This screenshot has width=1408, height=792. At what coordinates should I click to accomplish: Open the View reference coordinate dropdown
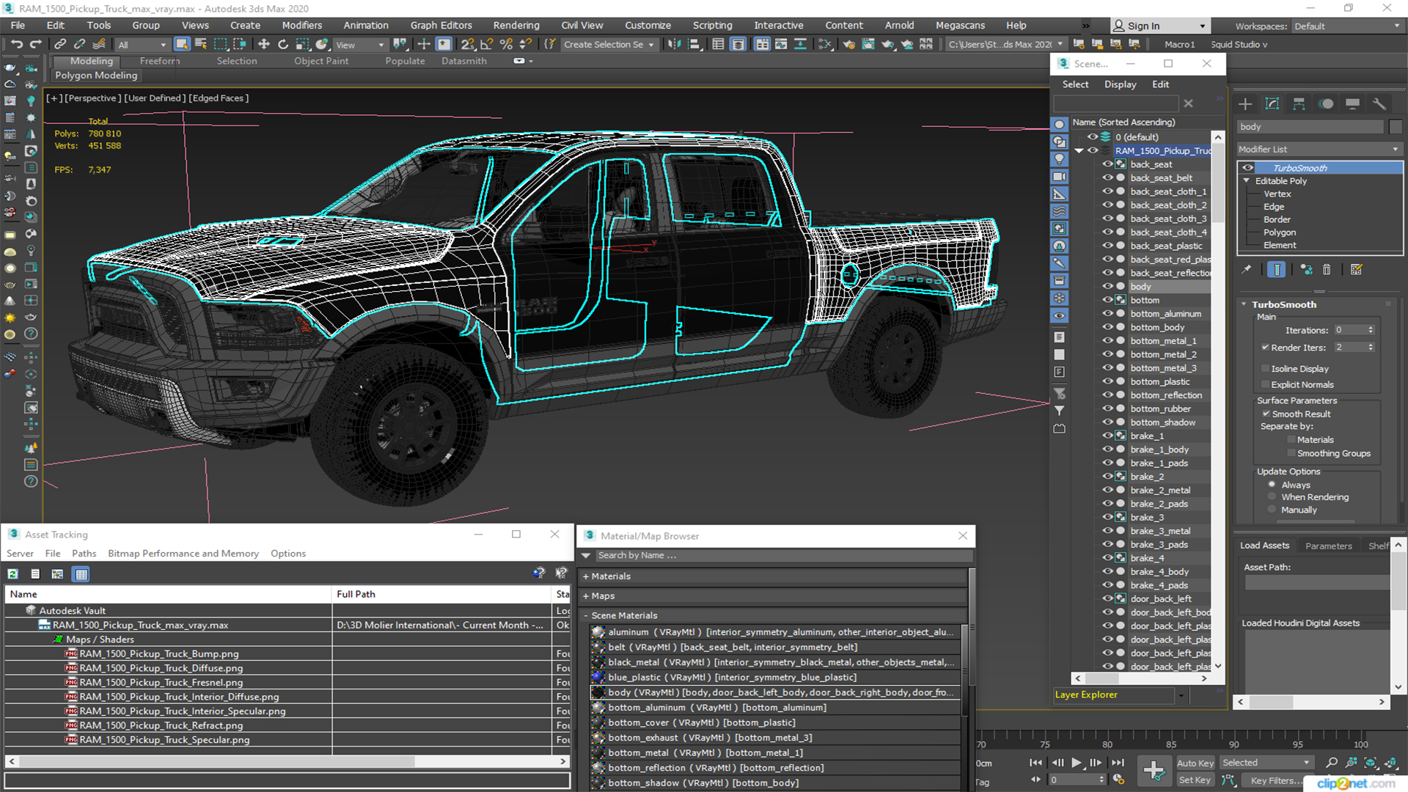click(360, 45)
